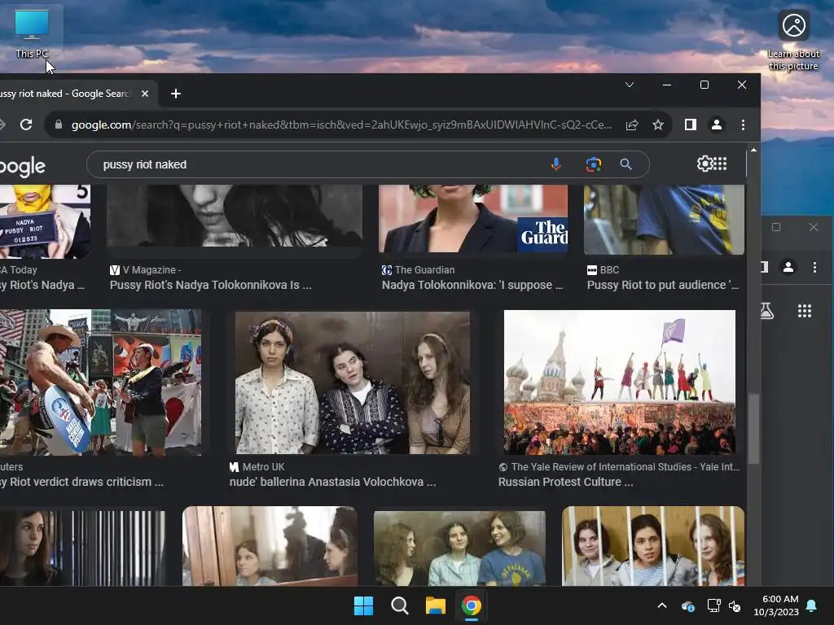Expand tab search chevron
This screenshot has height=625, width=834.
click(x=630, y=85)
